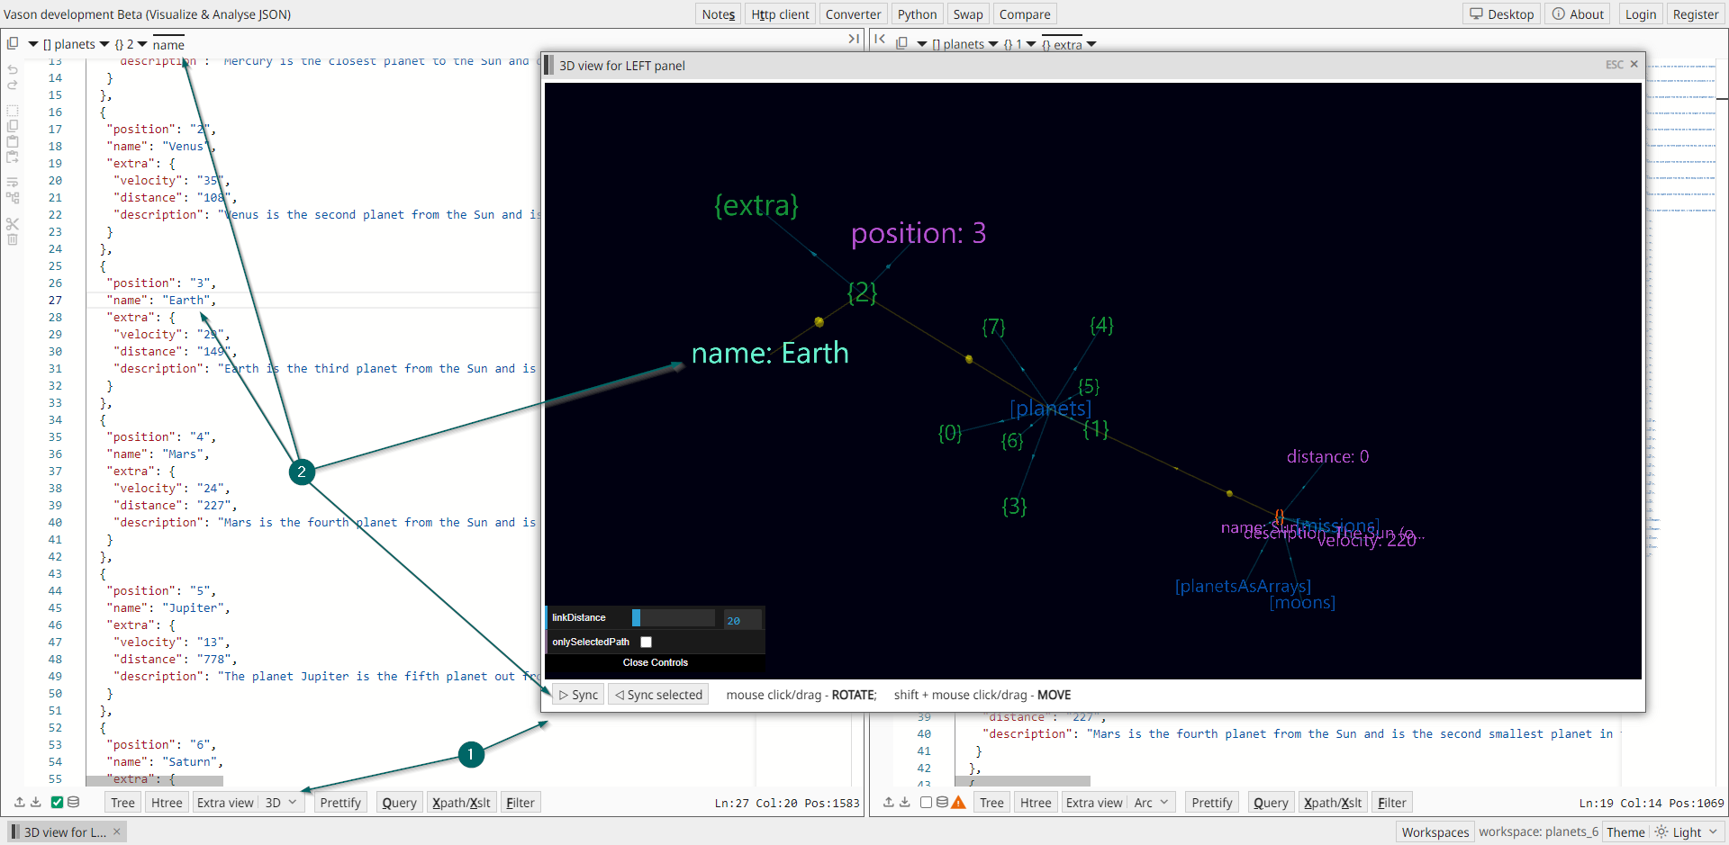Click the scissors cut icon
The width and height of the screenshot is (1729, 845).
click(x=13, y=223)
